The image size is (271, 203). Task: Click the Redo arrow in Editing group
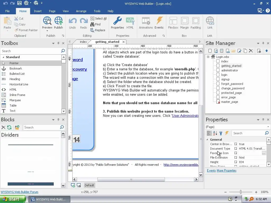tap(84, 21)
